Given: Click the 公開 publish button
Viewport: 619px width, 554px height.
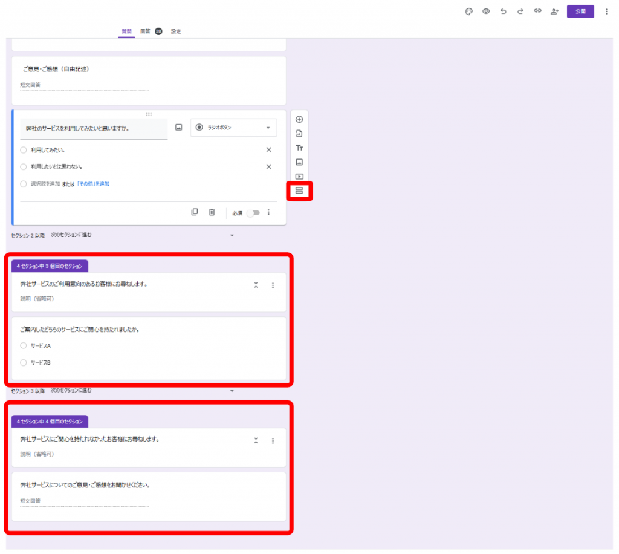Looking at the screenshot, I should point(580,11).
